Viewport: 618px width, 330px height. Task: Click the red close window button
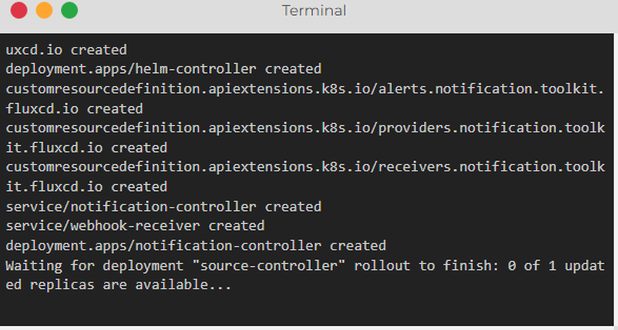(19, 11)
